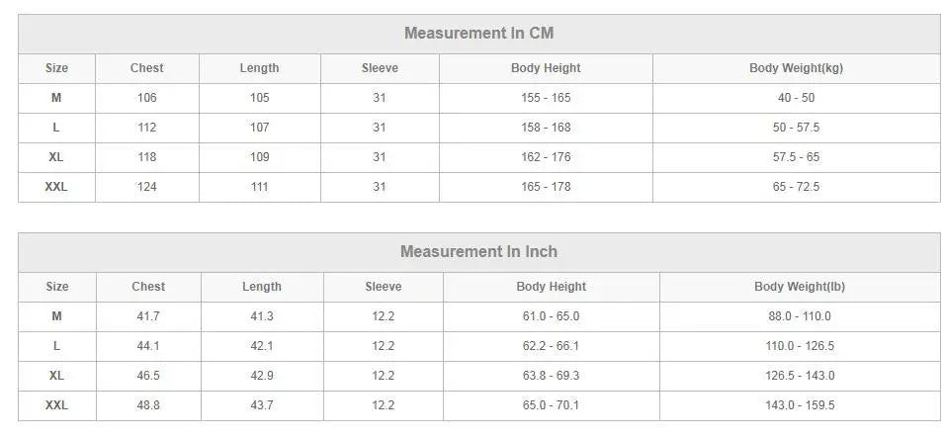Select the "Body Weight(kg)" column header
The height and width of the screenshot is (439, 945).
point(796,68)
